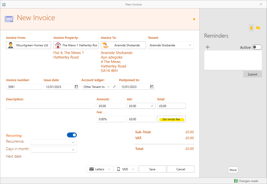
Task: Click the Sub-Total £0.00 value
Action: (x=190, y=132)
